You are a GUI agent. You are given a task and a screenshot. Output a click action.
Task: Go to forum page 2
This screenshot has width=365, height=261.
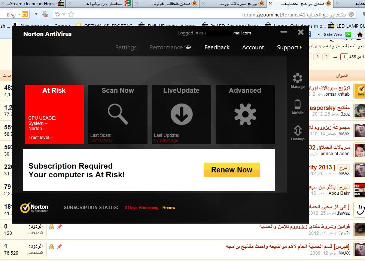(326, 57)
